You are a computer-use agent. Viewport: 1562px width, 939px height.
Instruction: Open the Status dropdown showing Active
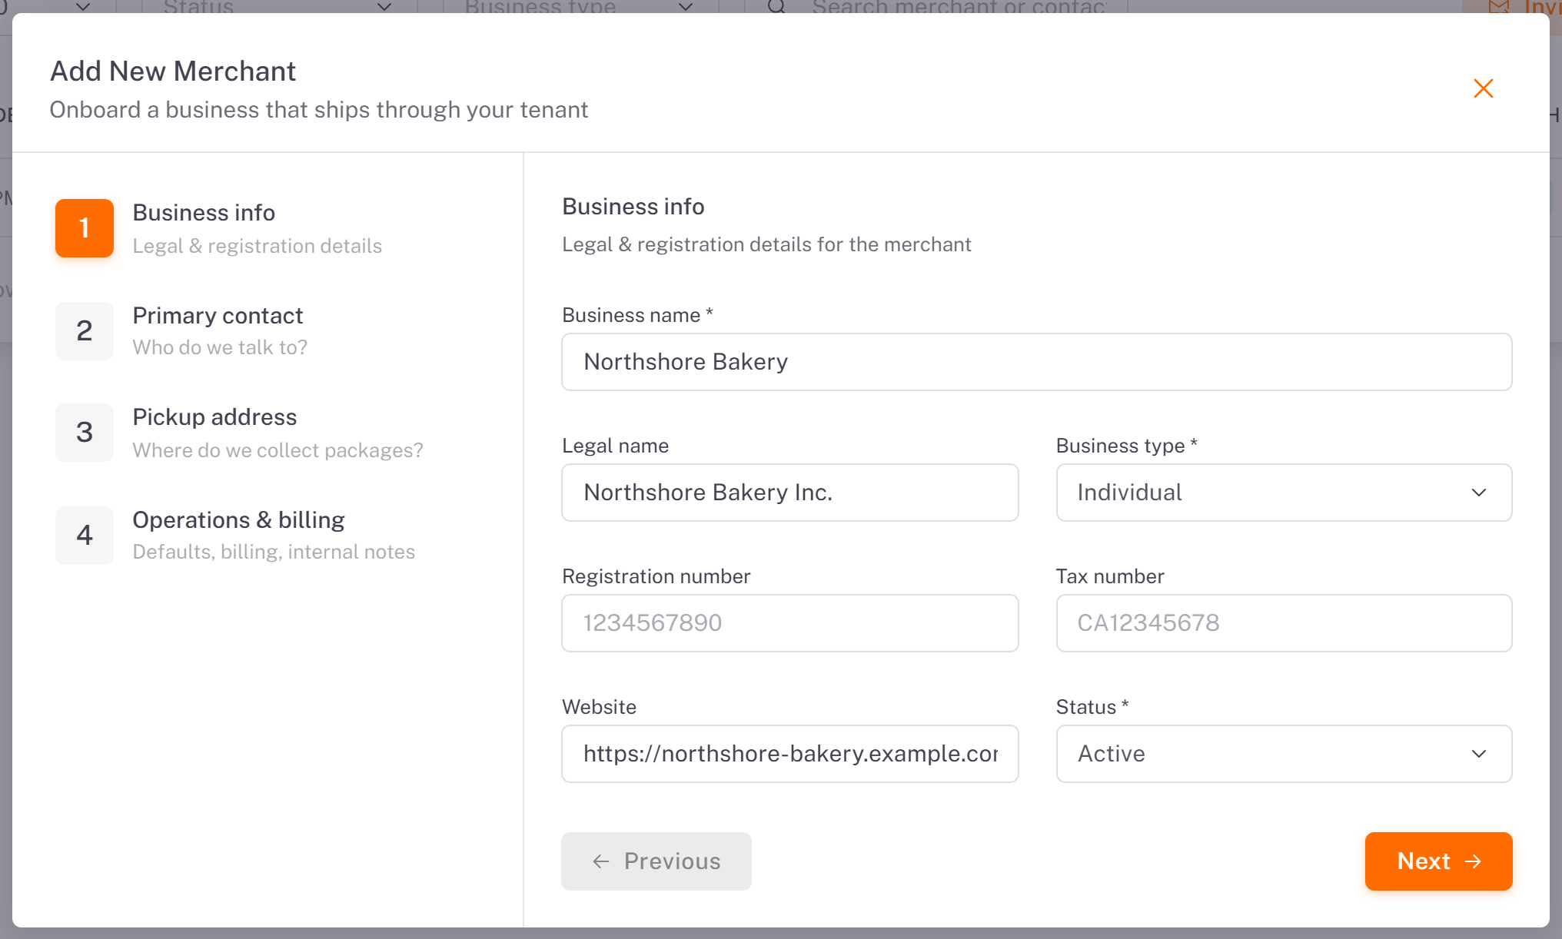[1284, 754]
